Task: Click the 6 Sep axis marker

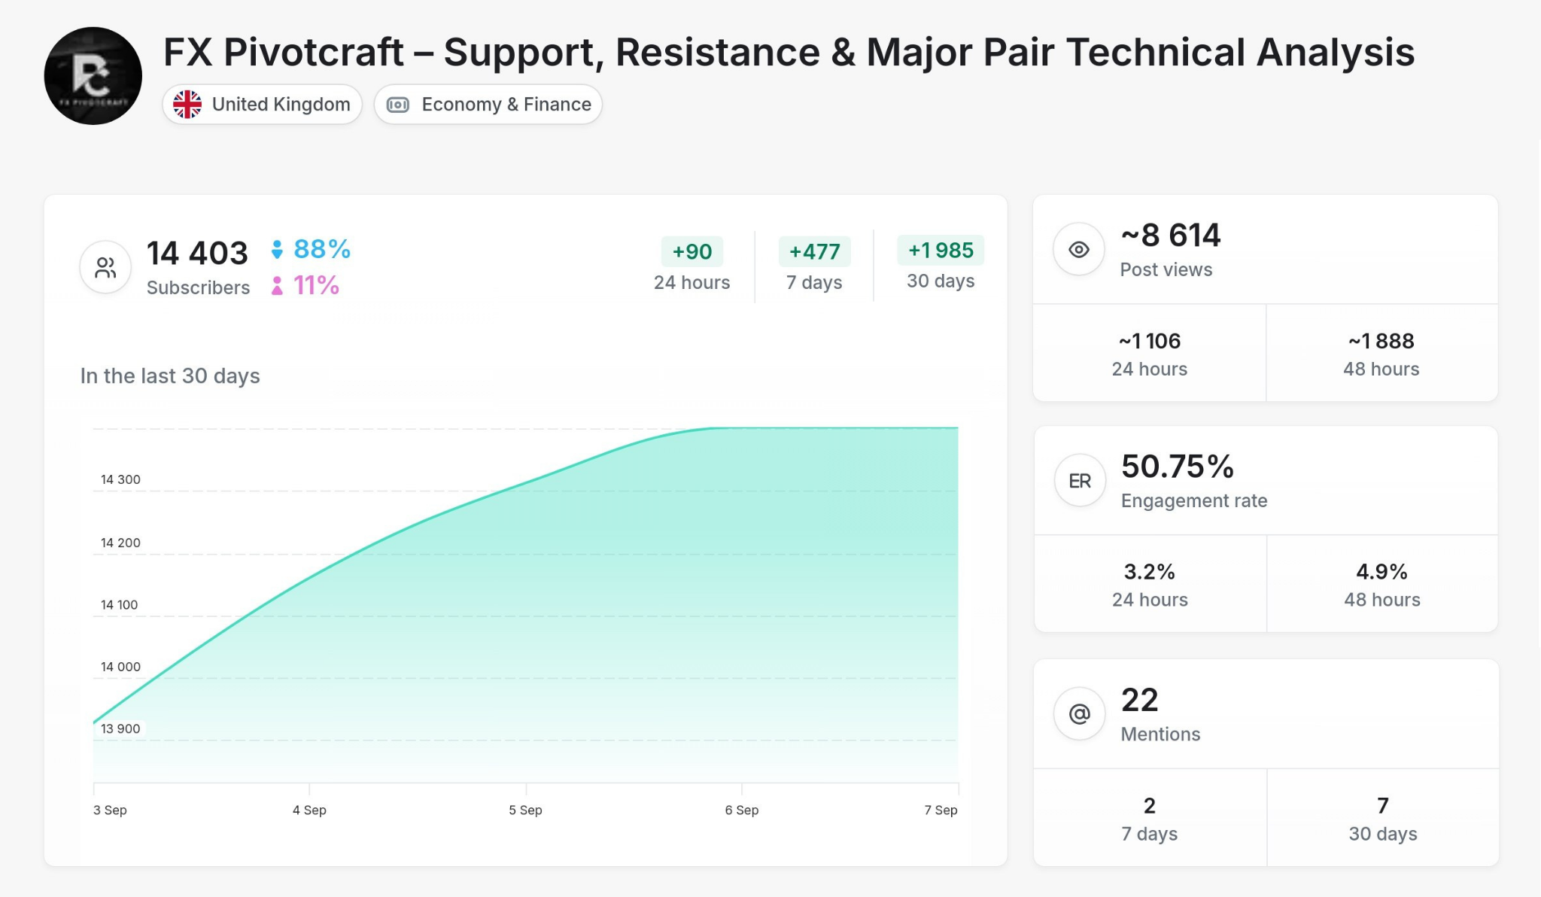Action: [742, 810]
